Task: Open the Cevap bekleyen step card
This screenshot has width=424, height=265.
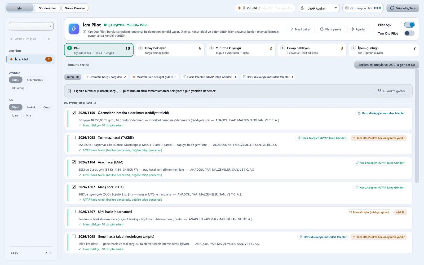Action: [312, 50]
